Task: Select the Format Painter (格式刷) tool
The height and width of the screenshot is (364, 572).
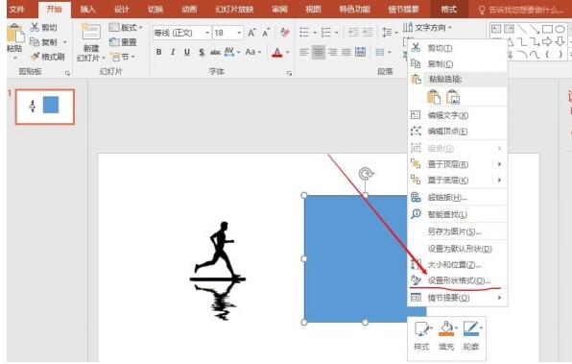Action: tap(47, 57)
